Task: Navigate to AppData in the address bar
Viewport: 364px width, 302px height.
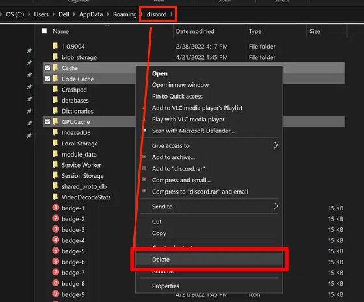Action: pos(91,14)
